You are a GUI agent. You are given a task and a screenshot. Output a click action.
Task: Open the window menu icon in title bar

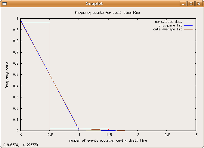click(4, 4)
